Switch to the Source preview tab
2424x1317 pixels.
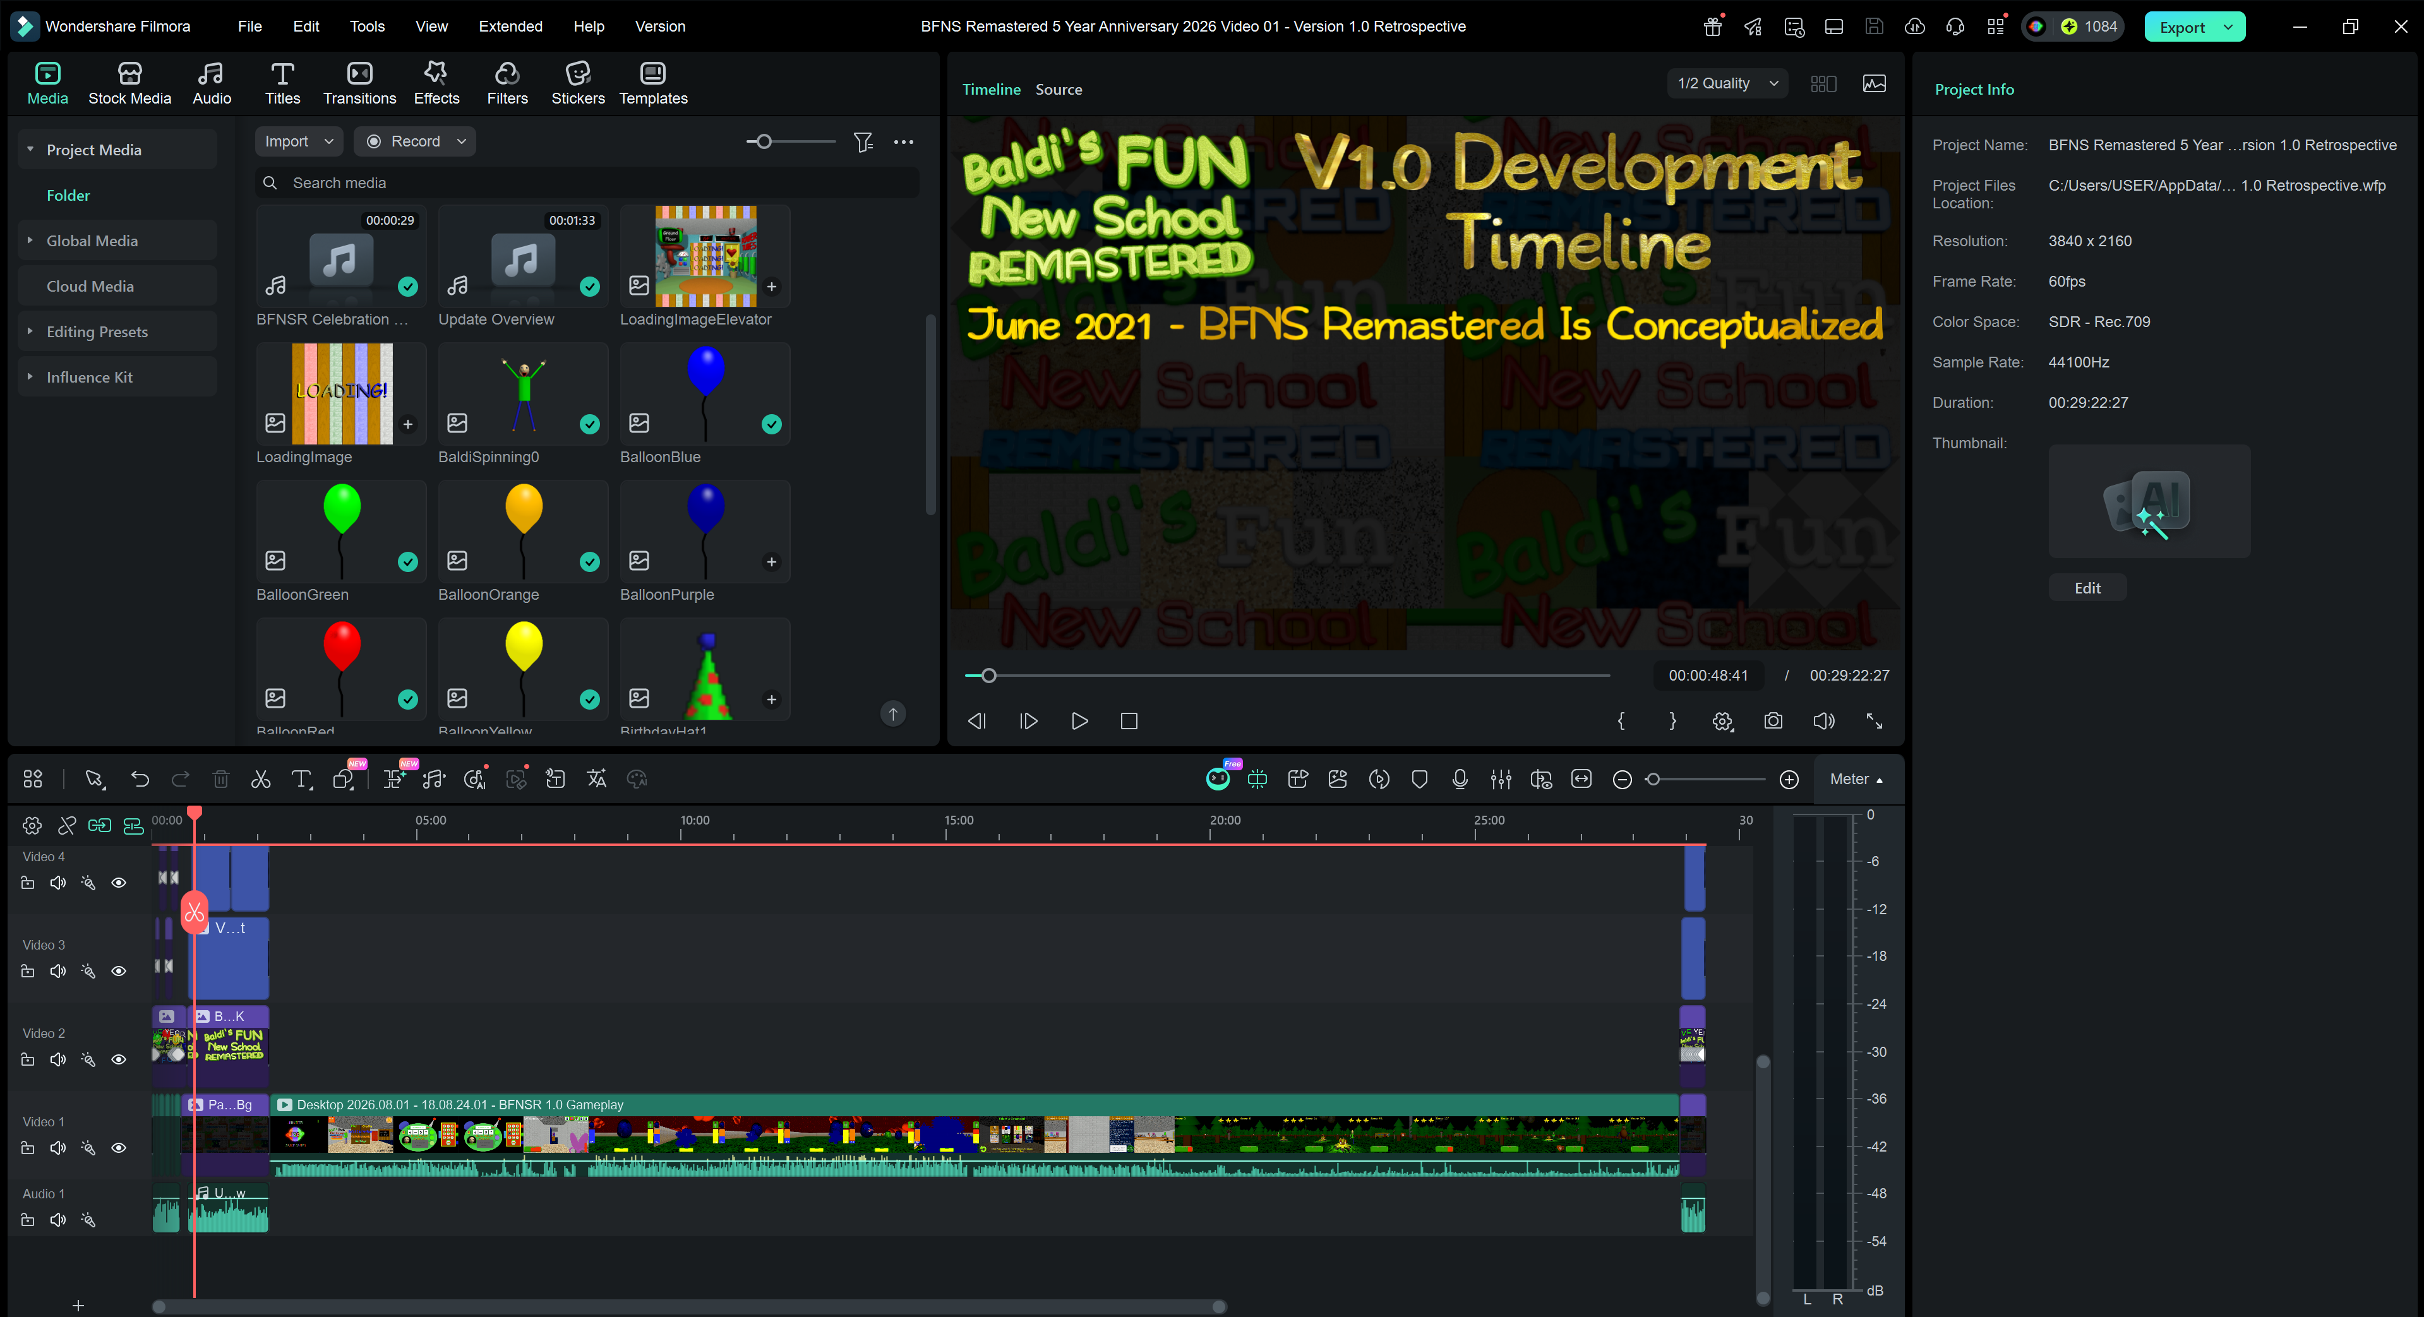pyautogui.click(x=1059, y=90)
